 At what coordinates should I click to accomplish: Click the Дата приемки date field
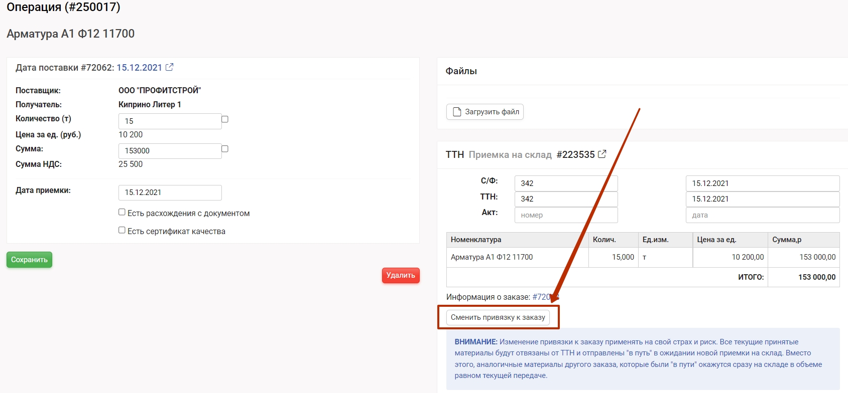pos(170,192)
